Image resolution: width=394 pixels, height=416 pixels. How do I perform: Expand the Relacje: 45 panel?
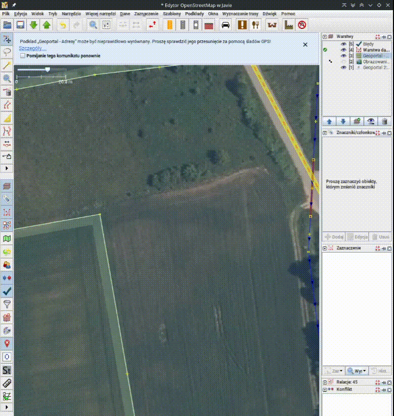325,382
